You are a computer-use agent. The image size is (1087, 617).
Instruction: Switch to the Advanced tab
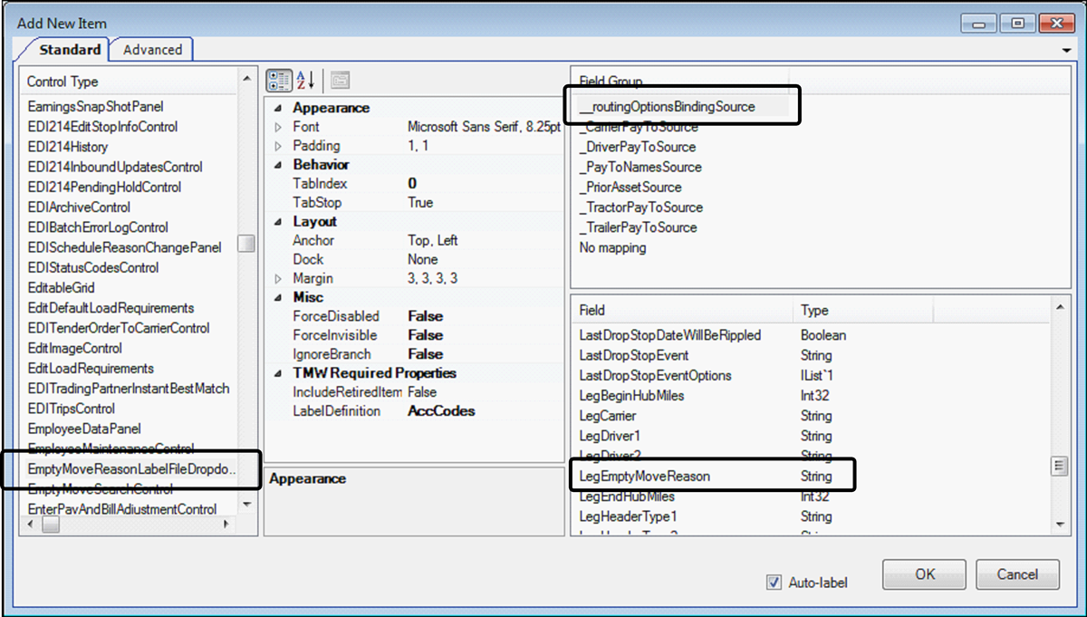pos(152,50)
